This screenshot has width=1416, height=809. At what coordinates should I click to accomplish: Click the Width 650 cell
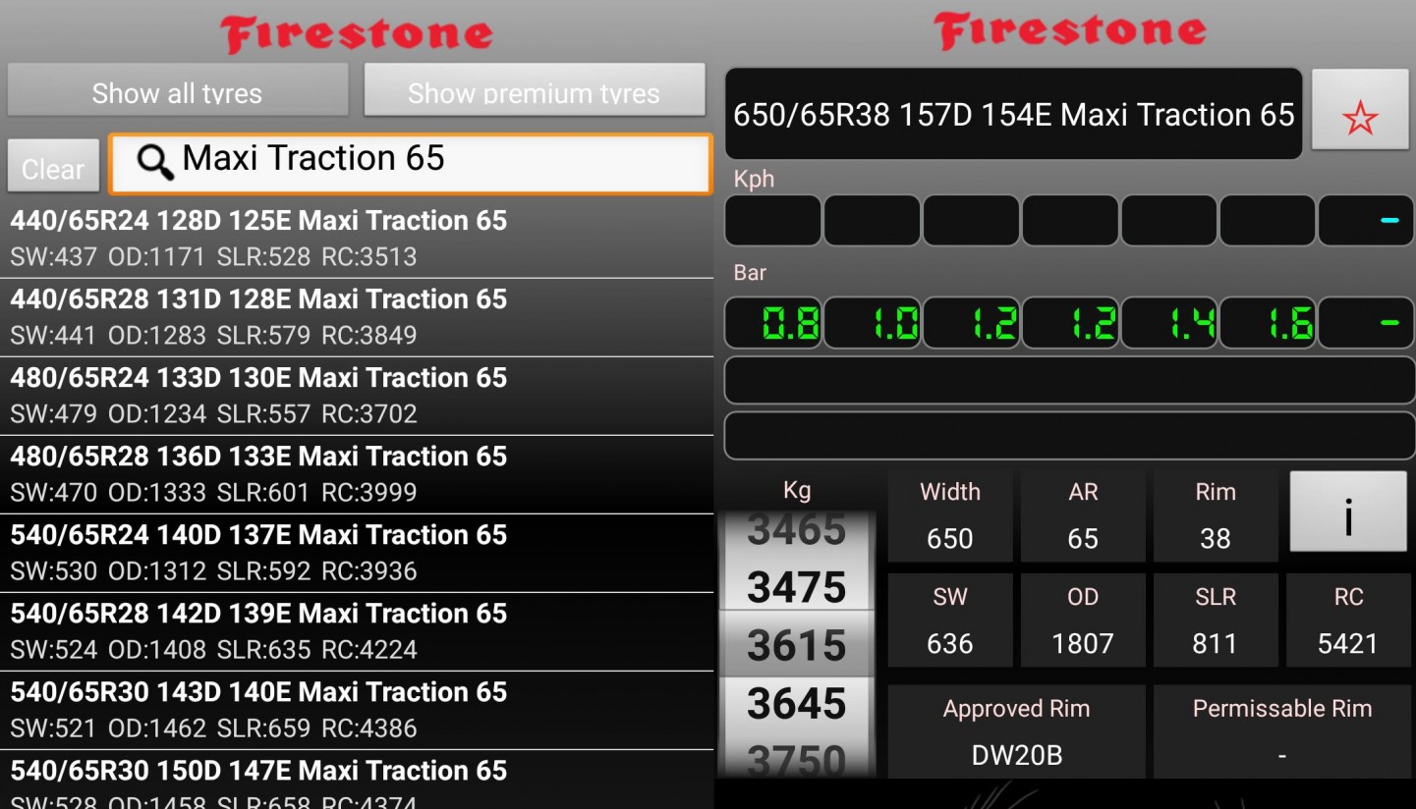(950, 515)
